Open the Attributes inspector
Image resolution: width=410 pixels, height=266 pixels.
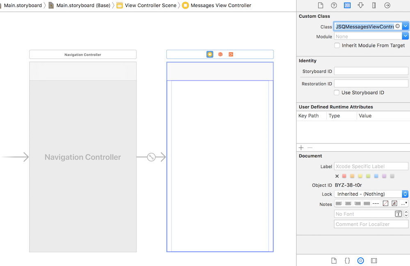click(360, 5)
